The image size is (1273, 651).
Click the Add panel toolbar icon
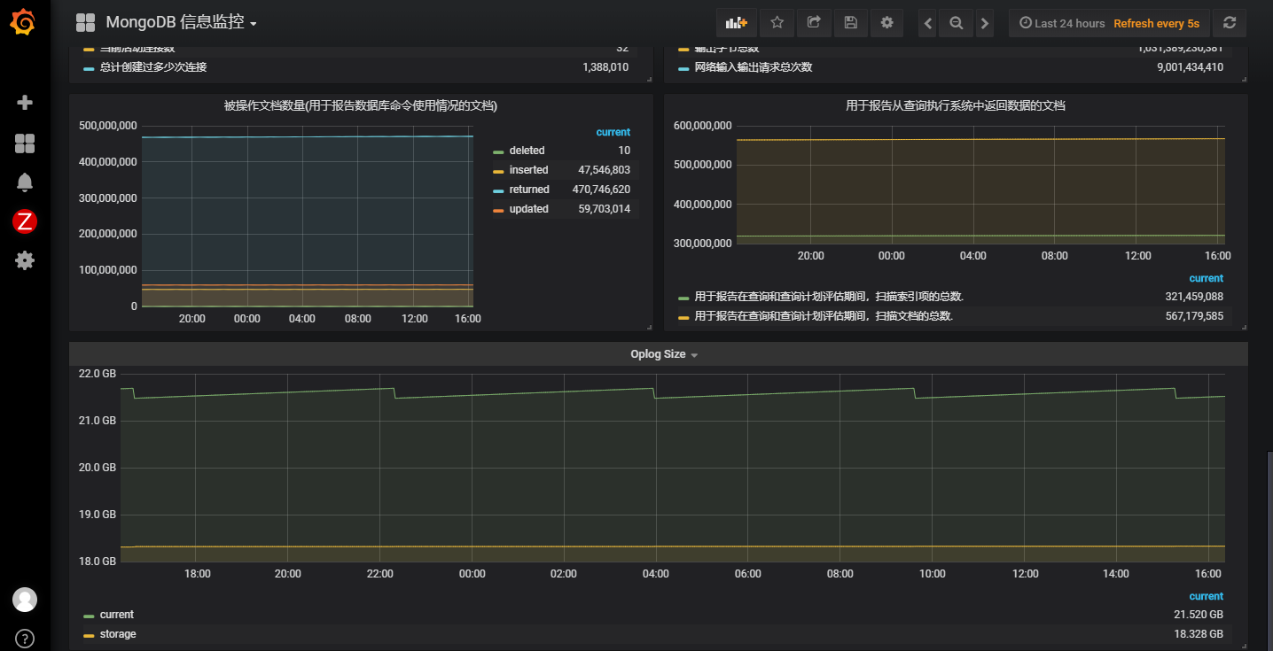(x=736, y=23)
